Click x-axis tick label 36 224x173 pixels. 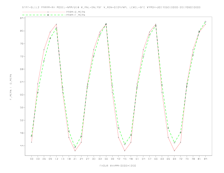pos(106,159)
